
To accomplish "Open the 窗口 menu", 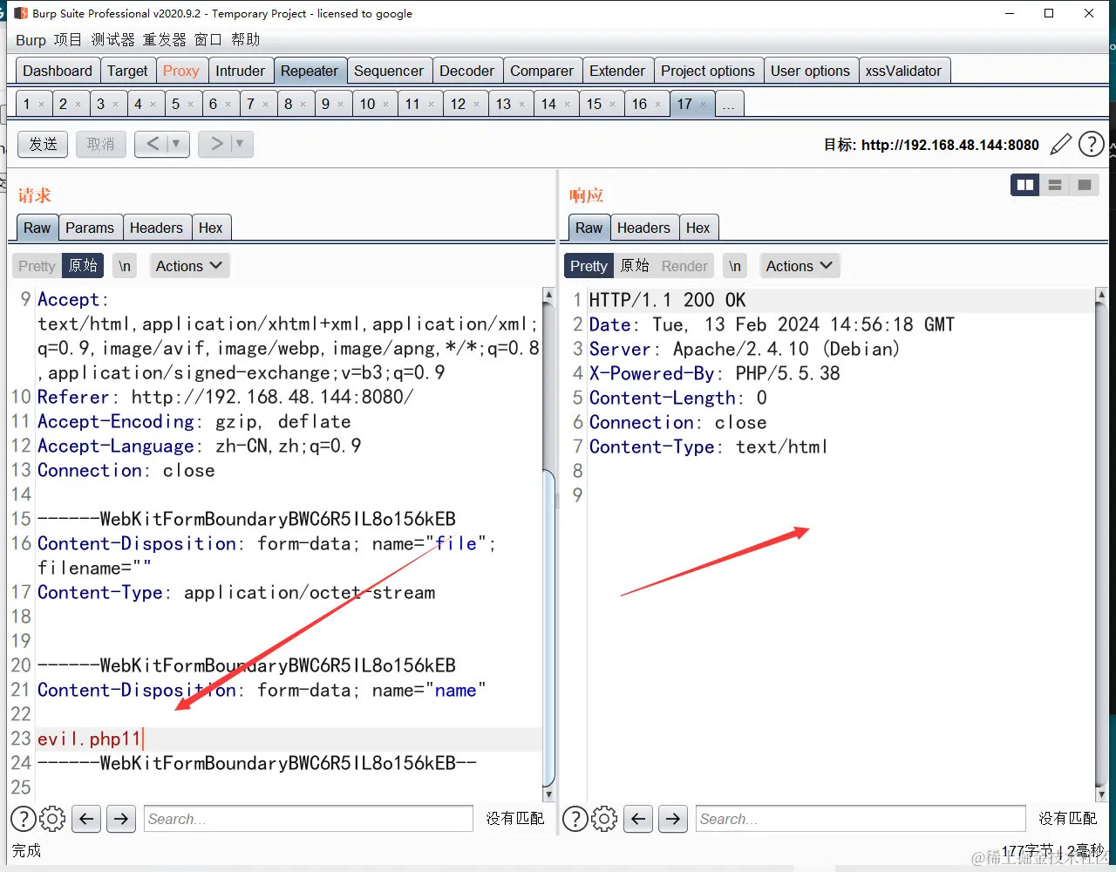I will (x=208, y=40).
